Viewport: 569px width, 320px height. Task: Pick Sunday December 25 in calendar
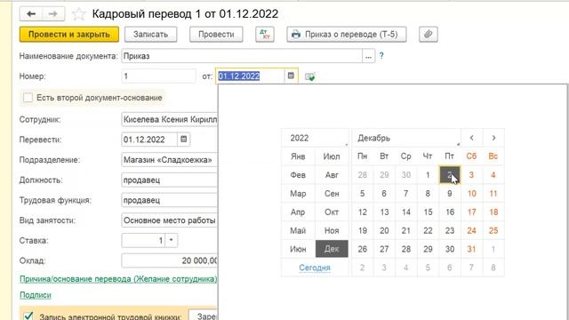[x=493, y=230]
